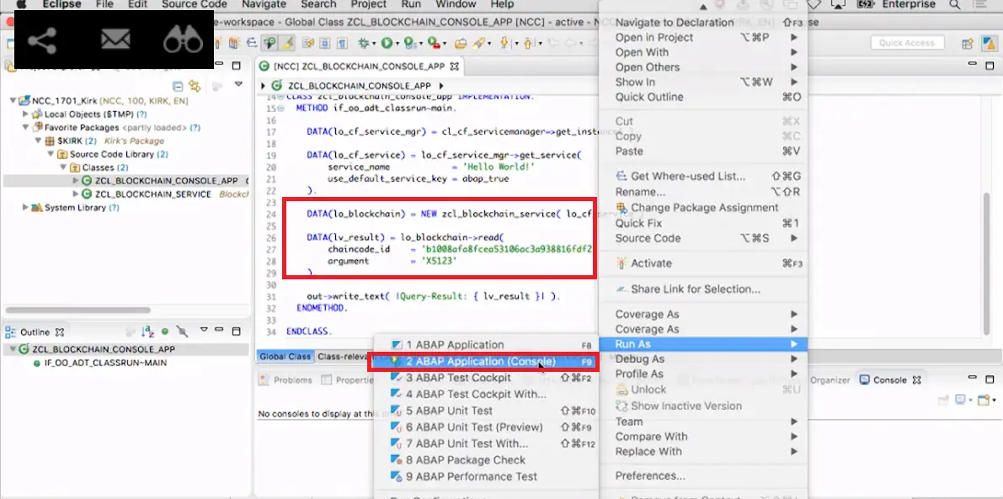
Task: Click Share Link for Selection...
Action: (704, 289)
